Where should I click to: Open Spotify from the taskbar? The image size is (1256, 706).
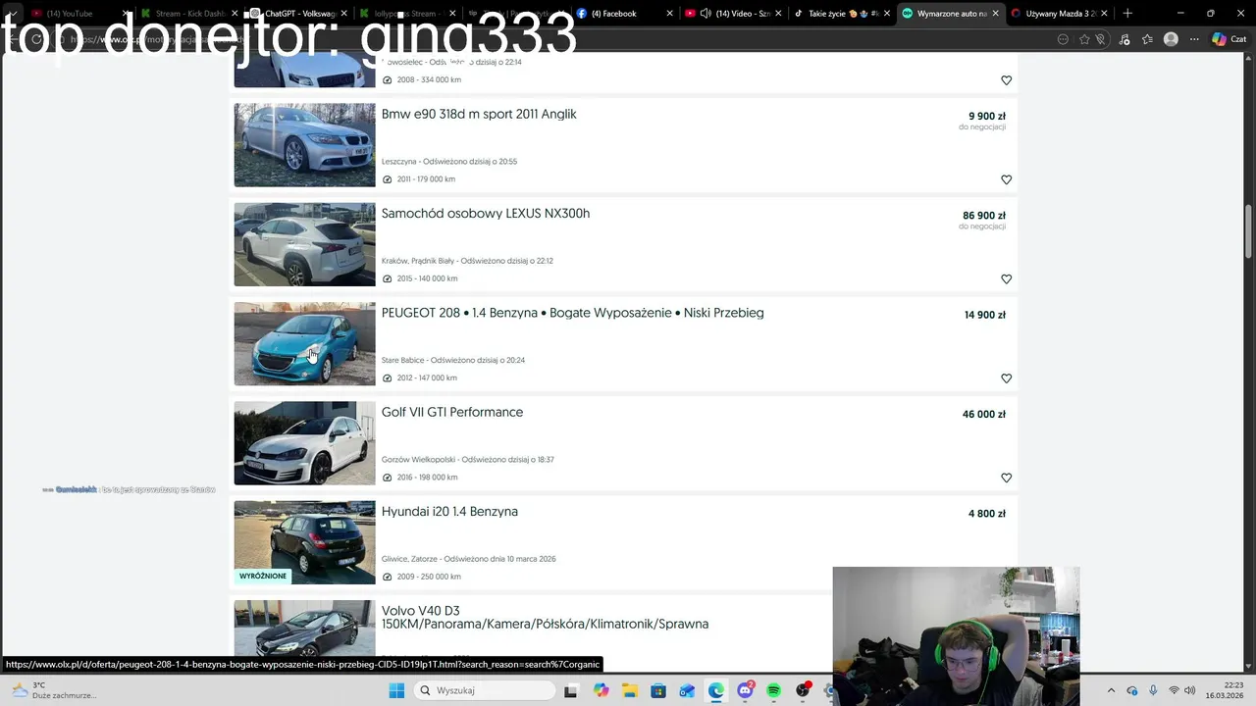point(774,690)
